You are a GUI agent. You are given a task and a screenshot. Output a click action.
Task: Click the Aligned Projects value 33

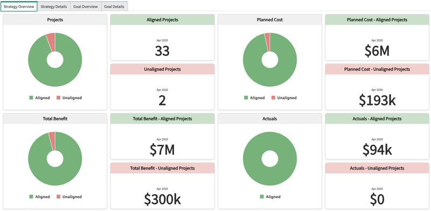tap(162, 51)
